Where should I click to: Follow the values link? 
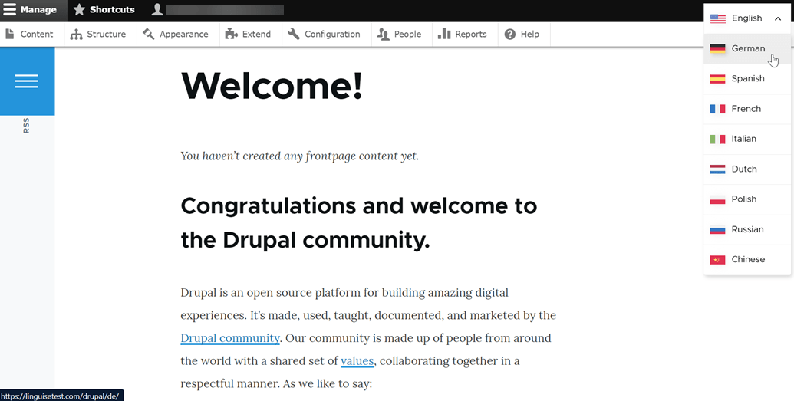357,361
